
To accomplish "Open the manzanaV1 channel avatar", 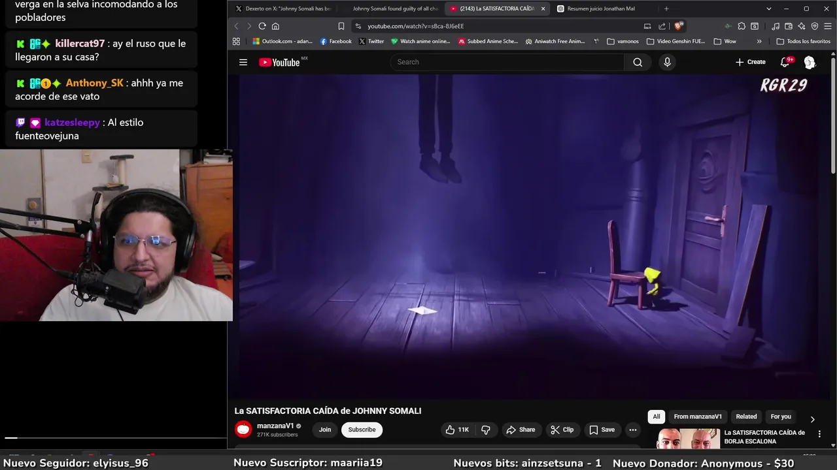I will [243, 430].
